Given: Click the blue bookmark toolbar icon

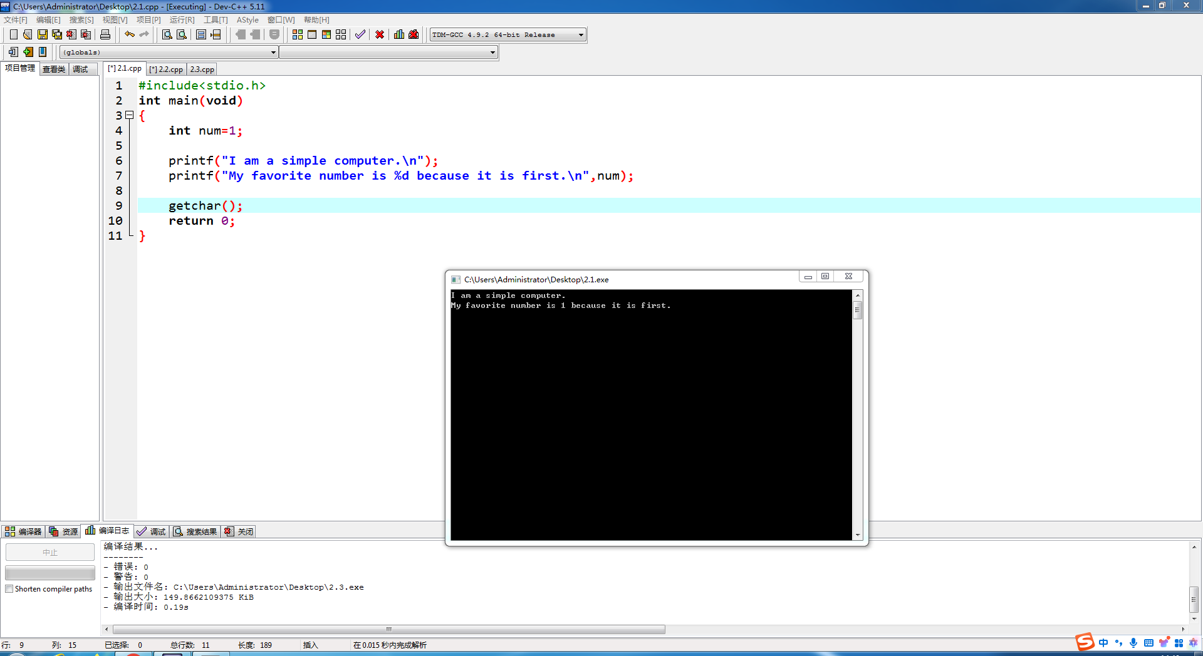Looking at the screenshot, I should (x=43, y=52).
